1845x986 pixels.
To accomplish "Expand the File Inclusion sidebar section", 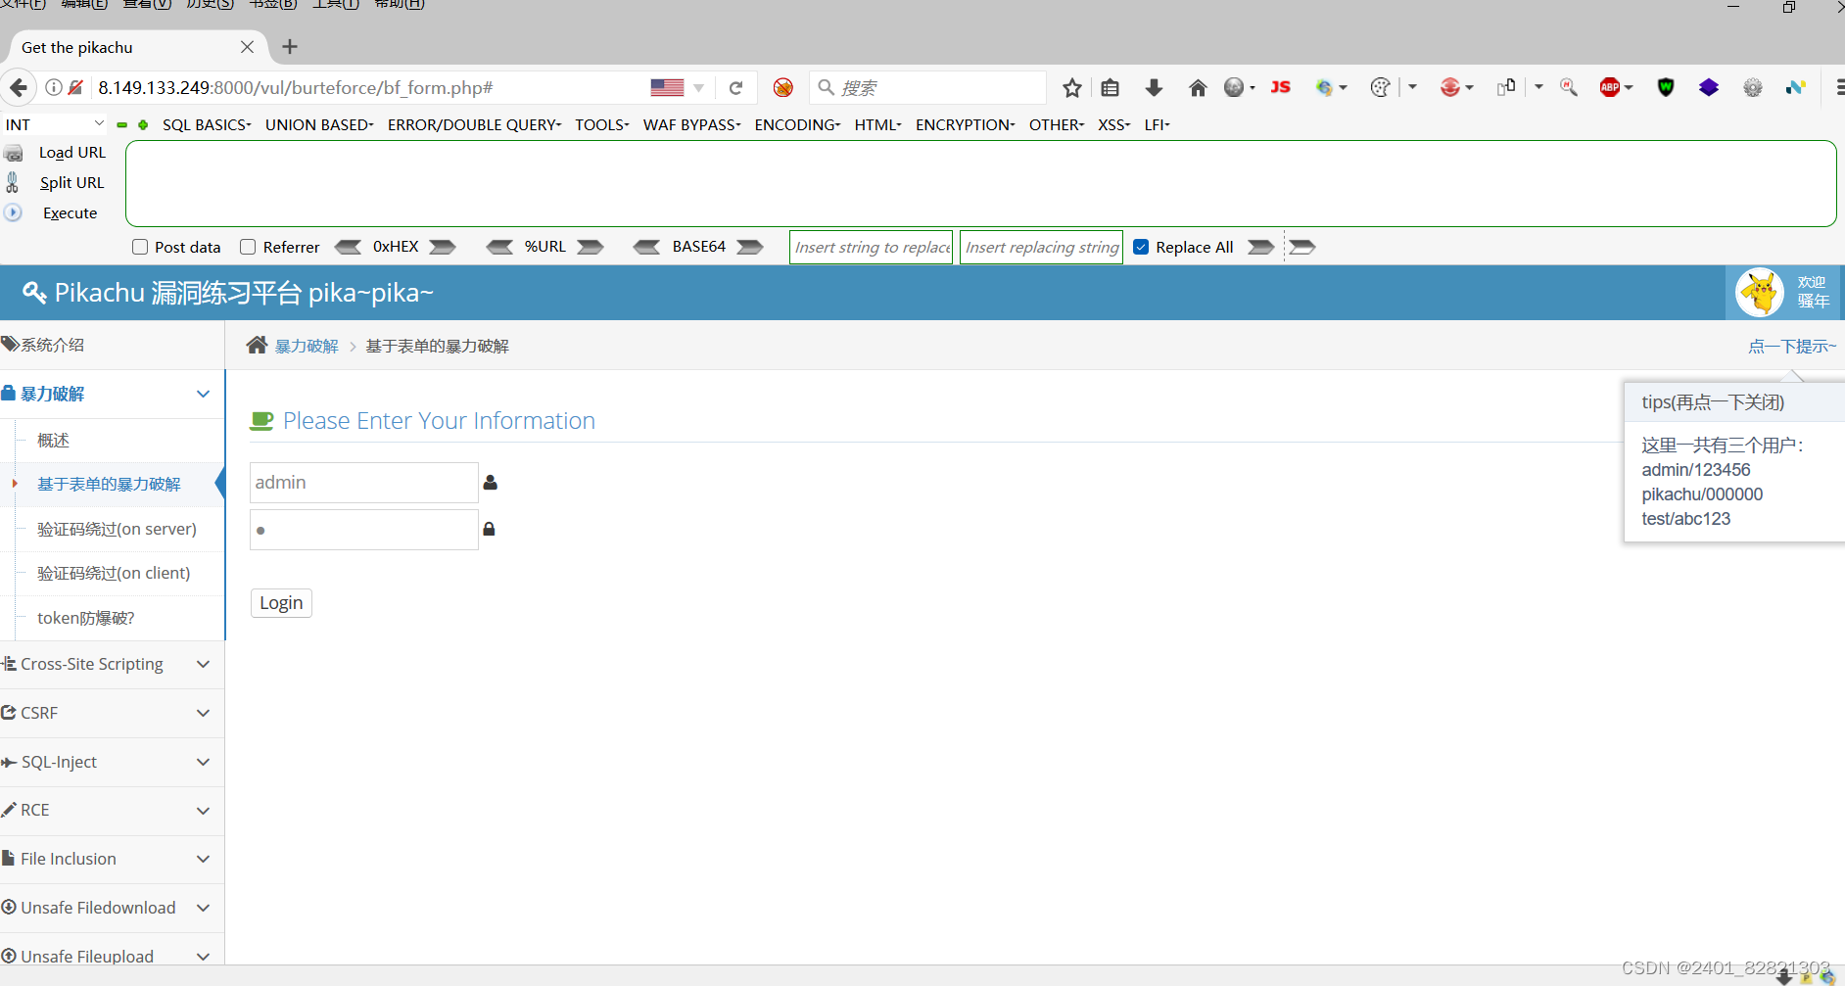I will pos(112,859).
